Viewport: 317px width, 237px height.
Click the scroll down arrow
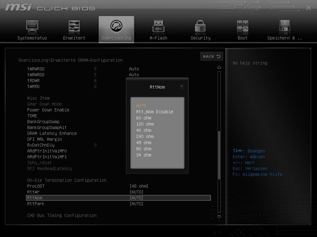pyautogui.click(x=219, y=217)
